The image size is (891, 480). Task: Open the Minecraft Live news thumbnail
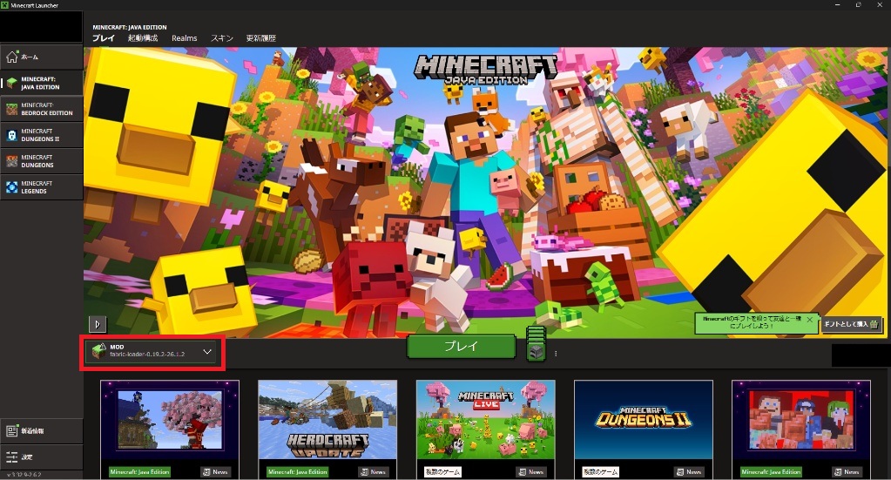coord(485,420)
